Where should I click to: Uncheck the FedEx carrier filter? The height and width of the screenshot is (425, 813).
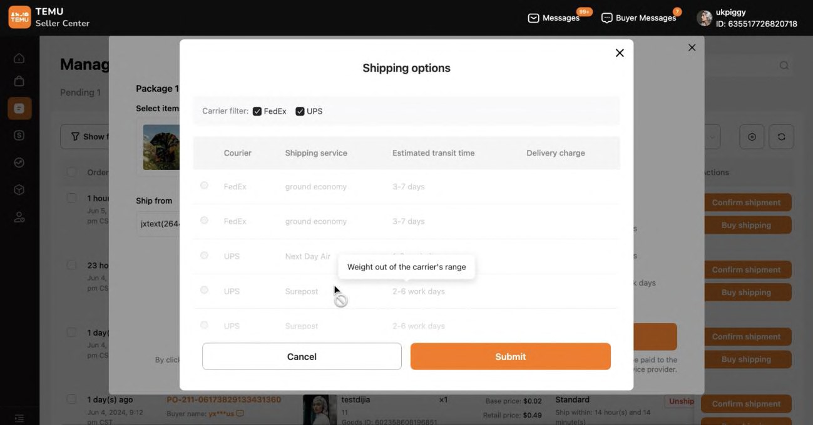point(257,111)
